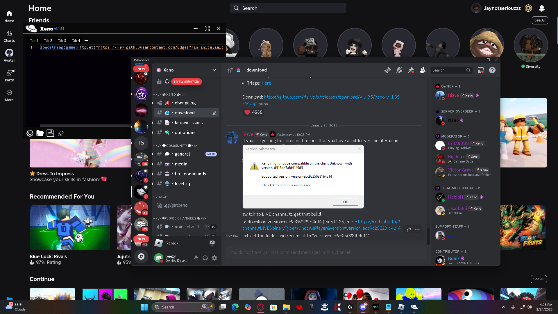Viewport: 558px width, 314px height.
Task: Open Discord inbox icon
Action: pos(480,70)
